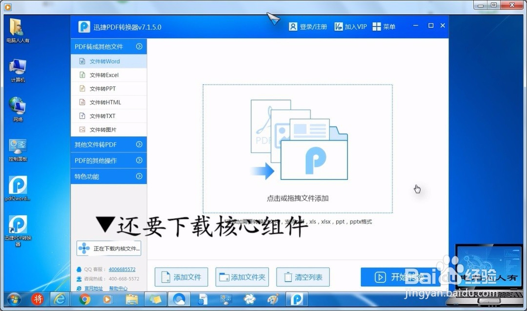Click the HTML file icon in sidebar
This screenshot has width=527, height=311.
(x=82, y=102)
